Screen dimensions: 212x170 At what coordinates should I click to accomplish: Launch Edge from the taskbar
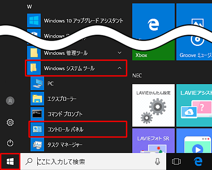[198, 161]
